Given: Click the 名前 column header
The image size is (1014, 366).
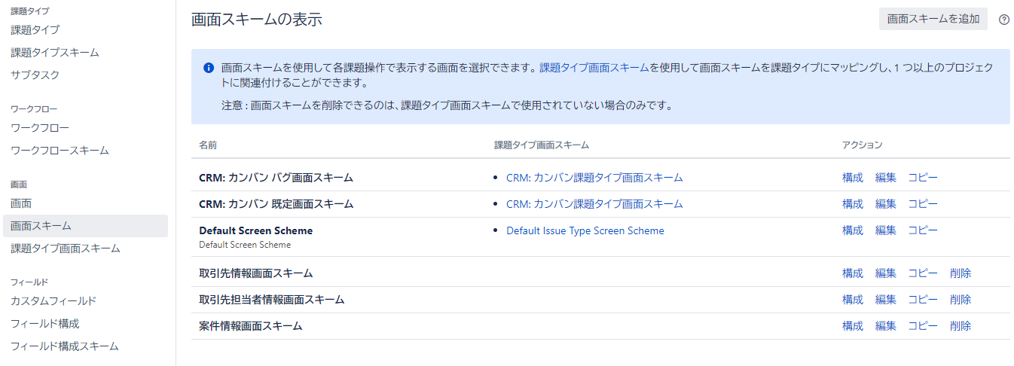Looking at the screenshot, I should 208,145.
